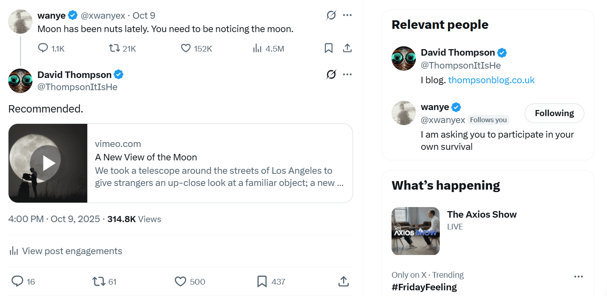Bookmark wanye's moon post
The image size is (607, 296).
point(329,48)
